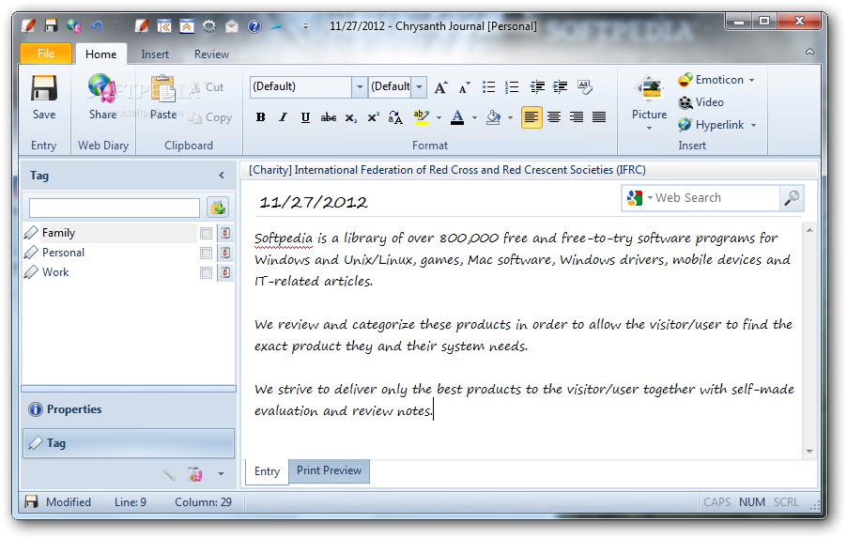Toggle strikethrough formatting
Screen dimensions: 847x539
point(329,117)
